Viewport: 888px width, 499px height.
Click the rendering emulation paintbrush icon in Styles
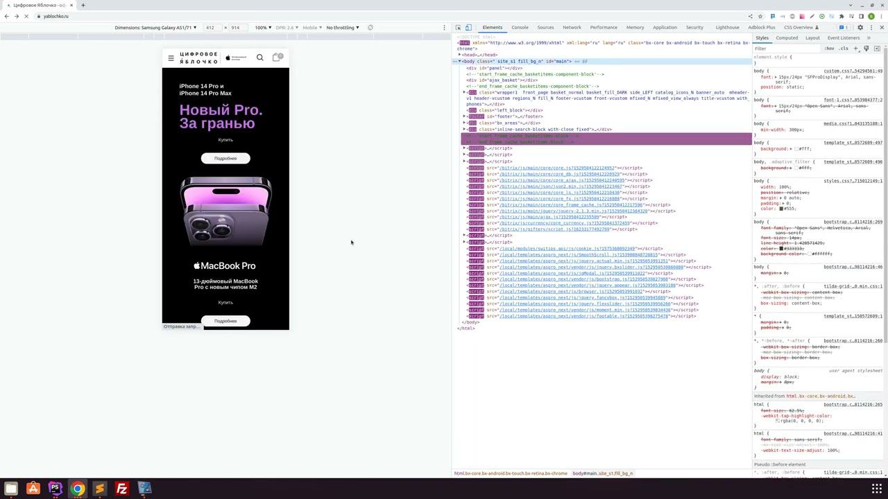coord(866,49)
